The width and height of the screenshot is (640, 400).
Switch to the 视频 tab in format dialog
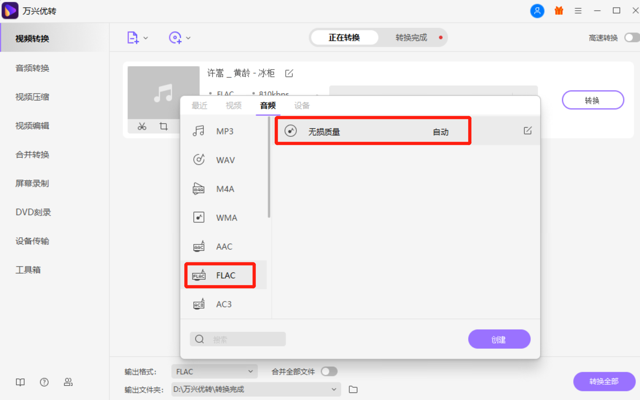234,105
